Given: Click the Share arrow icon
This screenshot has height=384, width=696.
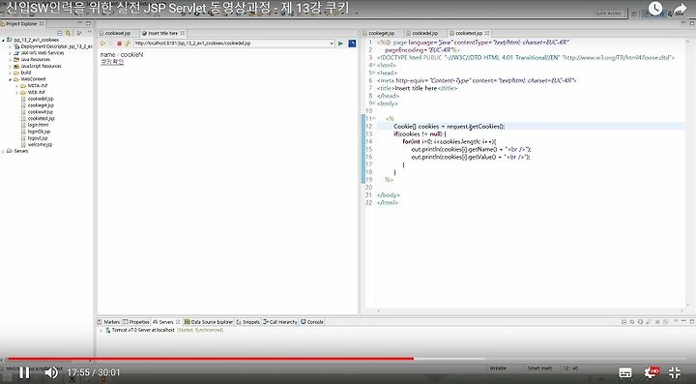Looking at the screenshot, I should pos(680,9).
